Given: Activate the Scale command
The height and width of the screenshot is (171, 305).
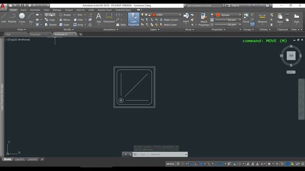Looking at the screenshot, I should click(x=64, y=25).
